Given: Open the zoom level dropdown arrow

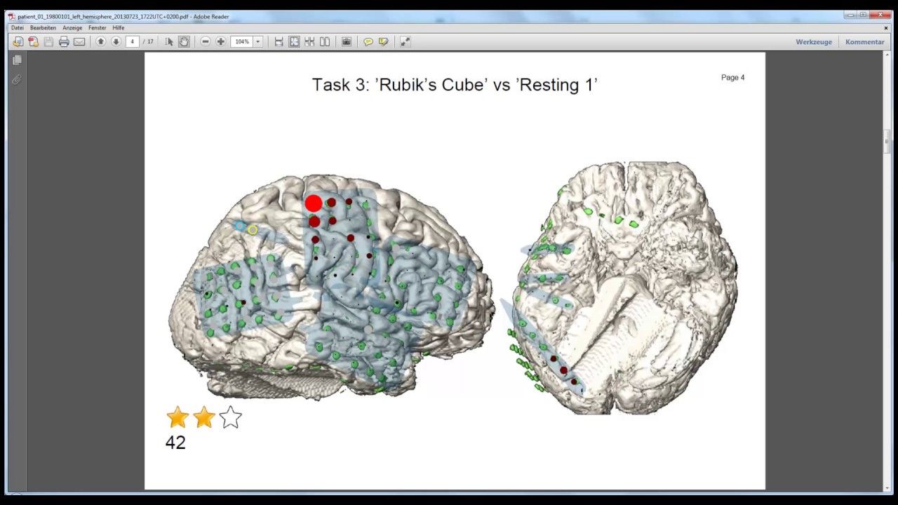Looking at the screenshot, I should click(x=257, y=42).
